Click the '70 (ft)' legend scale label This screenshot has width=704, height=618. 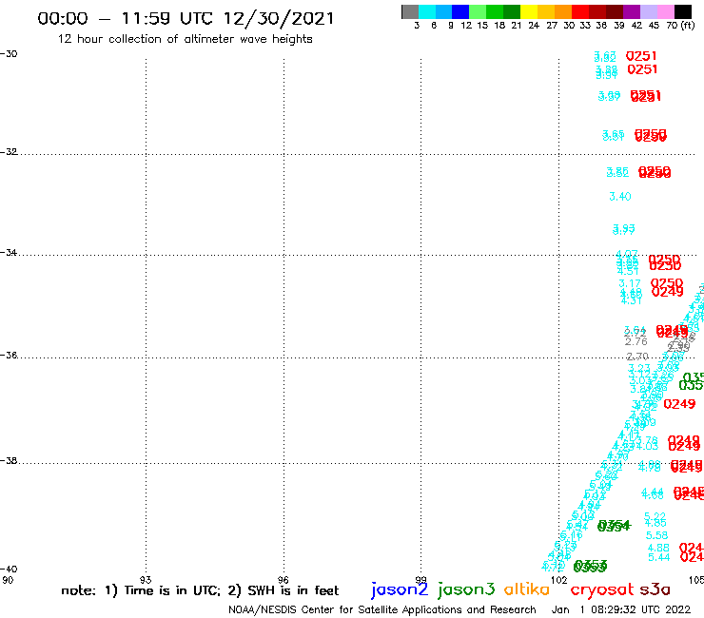tap(680, 26)
